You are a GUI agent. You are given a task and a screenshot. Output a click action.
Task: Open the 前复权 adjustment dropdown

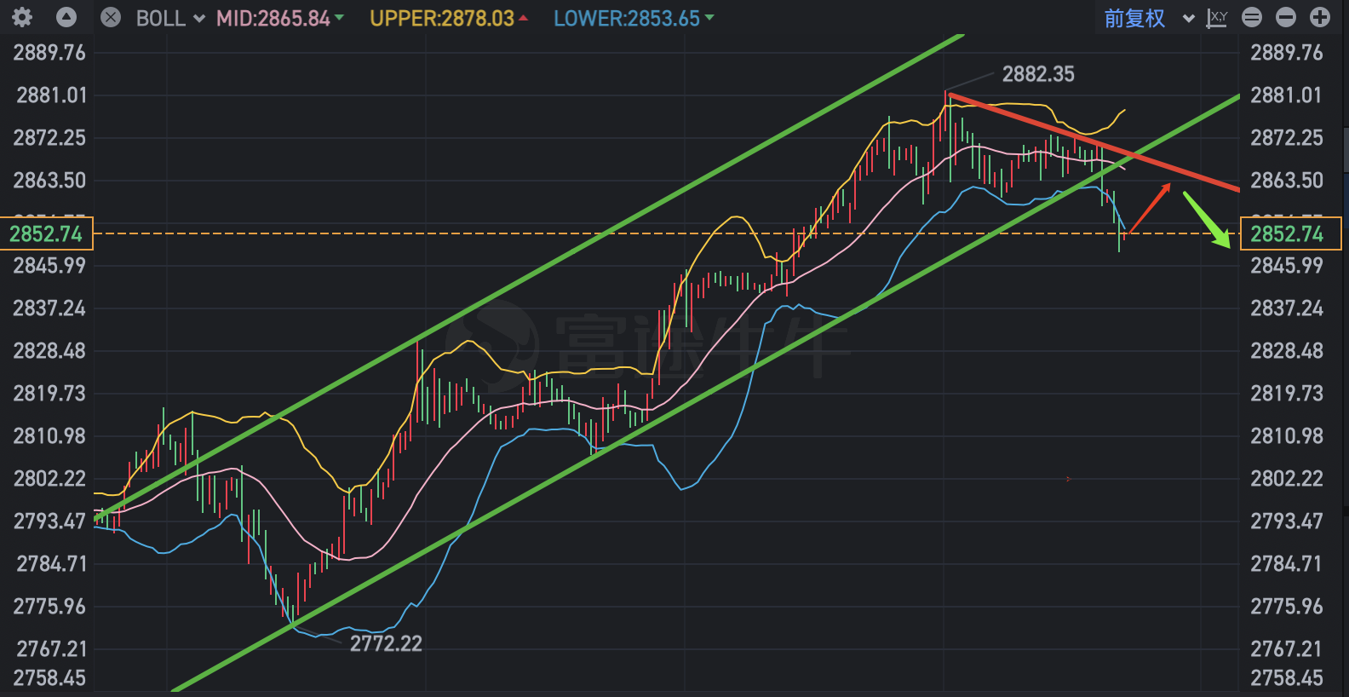[1148, 19]
